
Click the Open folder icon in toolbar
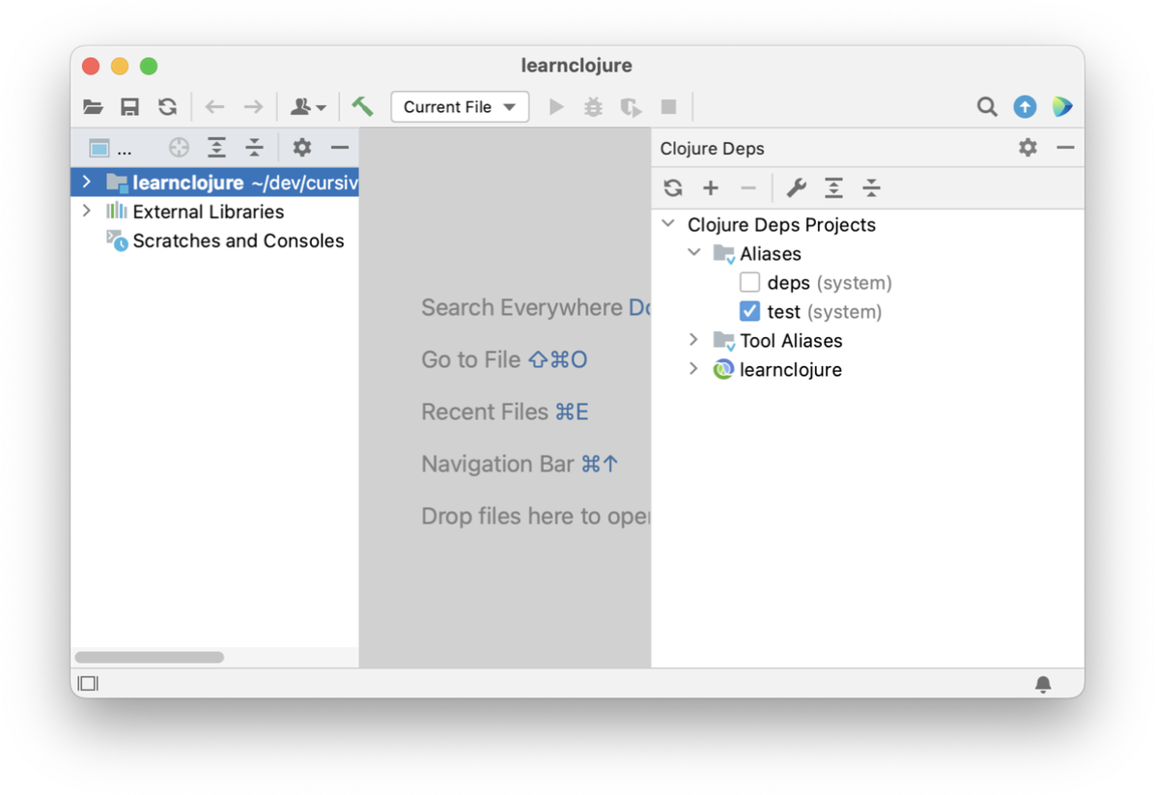pyautogui.click(x=93, y=107)
